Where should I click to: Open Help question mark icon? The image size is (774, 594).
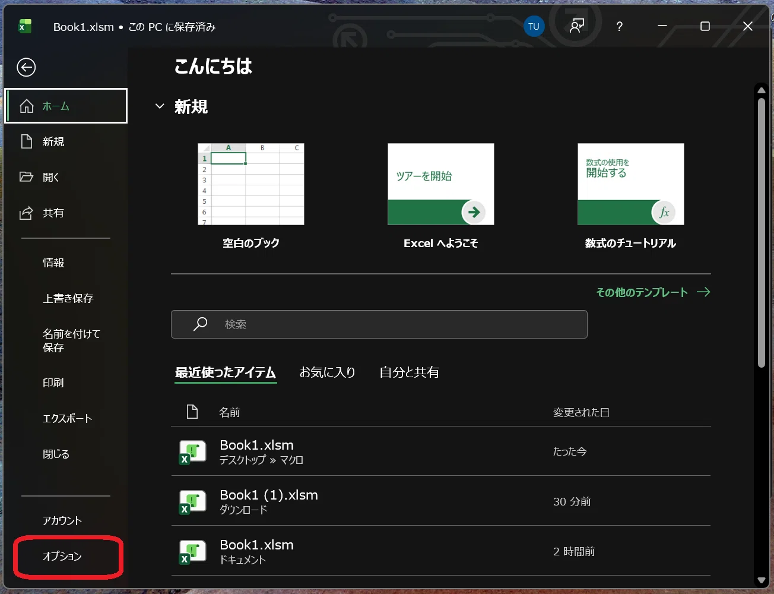tap(619, 26)
